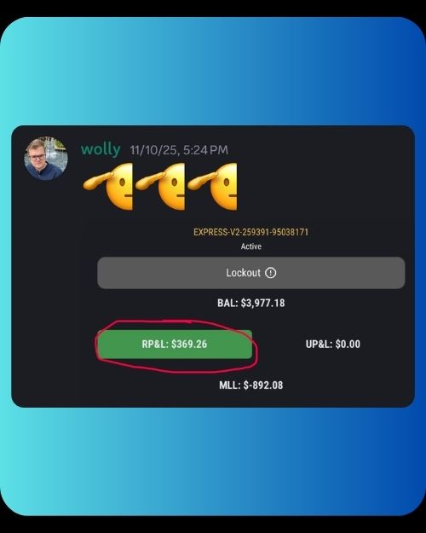Click the gray Lockout button
Viewport: 426px width, 533px height.
point(251,273)
